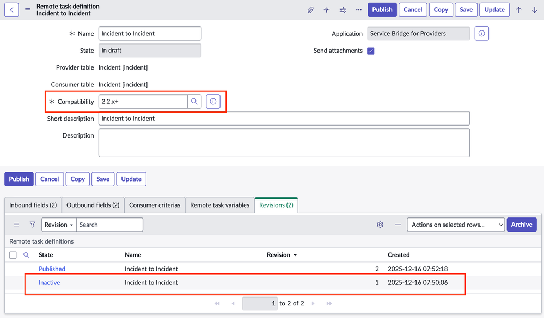Select all rows in the revisions list
Viewport: 544px width, 318px height.
click(x=13, y=254)
